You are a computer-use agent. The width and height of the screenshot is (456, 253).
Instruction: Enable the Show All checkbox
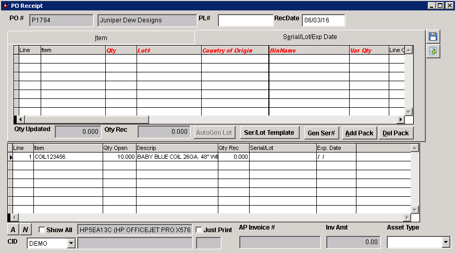pyautogui.click(x=42, y=230)
